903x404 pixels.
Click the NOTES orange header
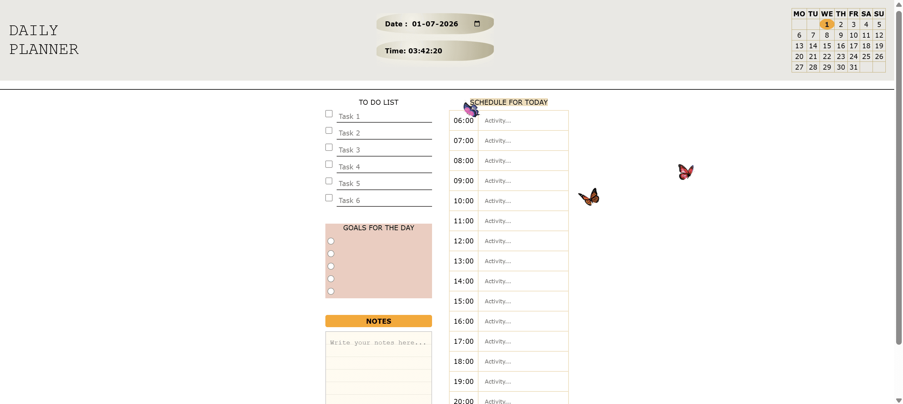coord(379,321)
